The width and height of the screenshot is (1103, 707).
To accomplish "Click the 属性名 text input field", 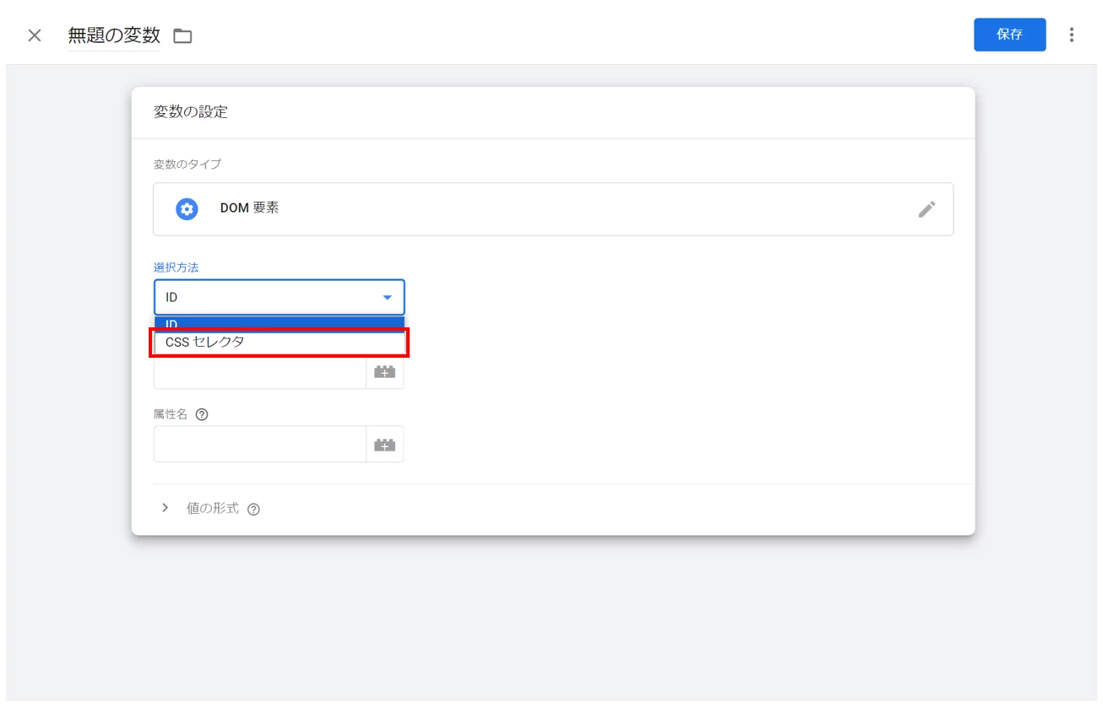I will coord(259,445).
